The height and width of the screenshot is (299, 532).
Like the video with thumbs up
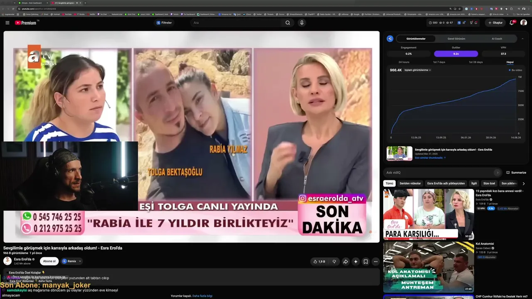(x=319, y=262)
